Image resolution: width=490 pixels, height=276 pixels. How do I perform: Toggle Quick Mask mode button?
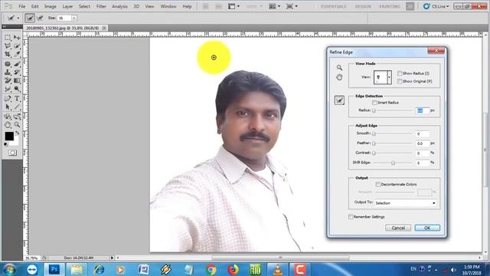click(12, 153)
